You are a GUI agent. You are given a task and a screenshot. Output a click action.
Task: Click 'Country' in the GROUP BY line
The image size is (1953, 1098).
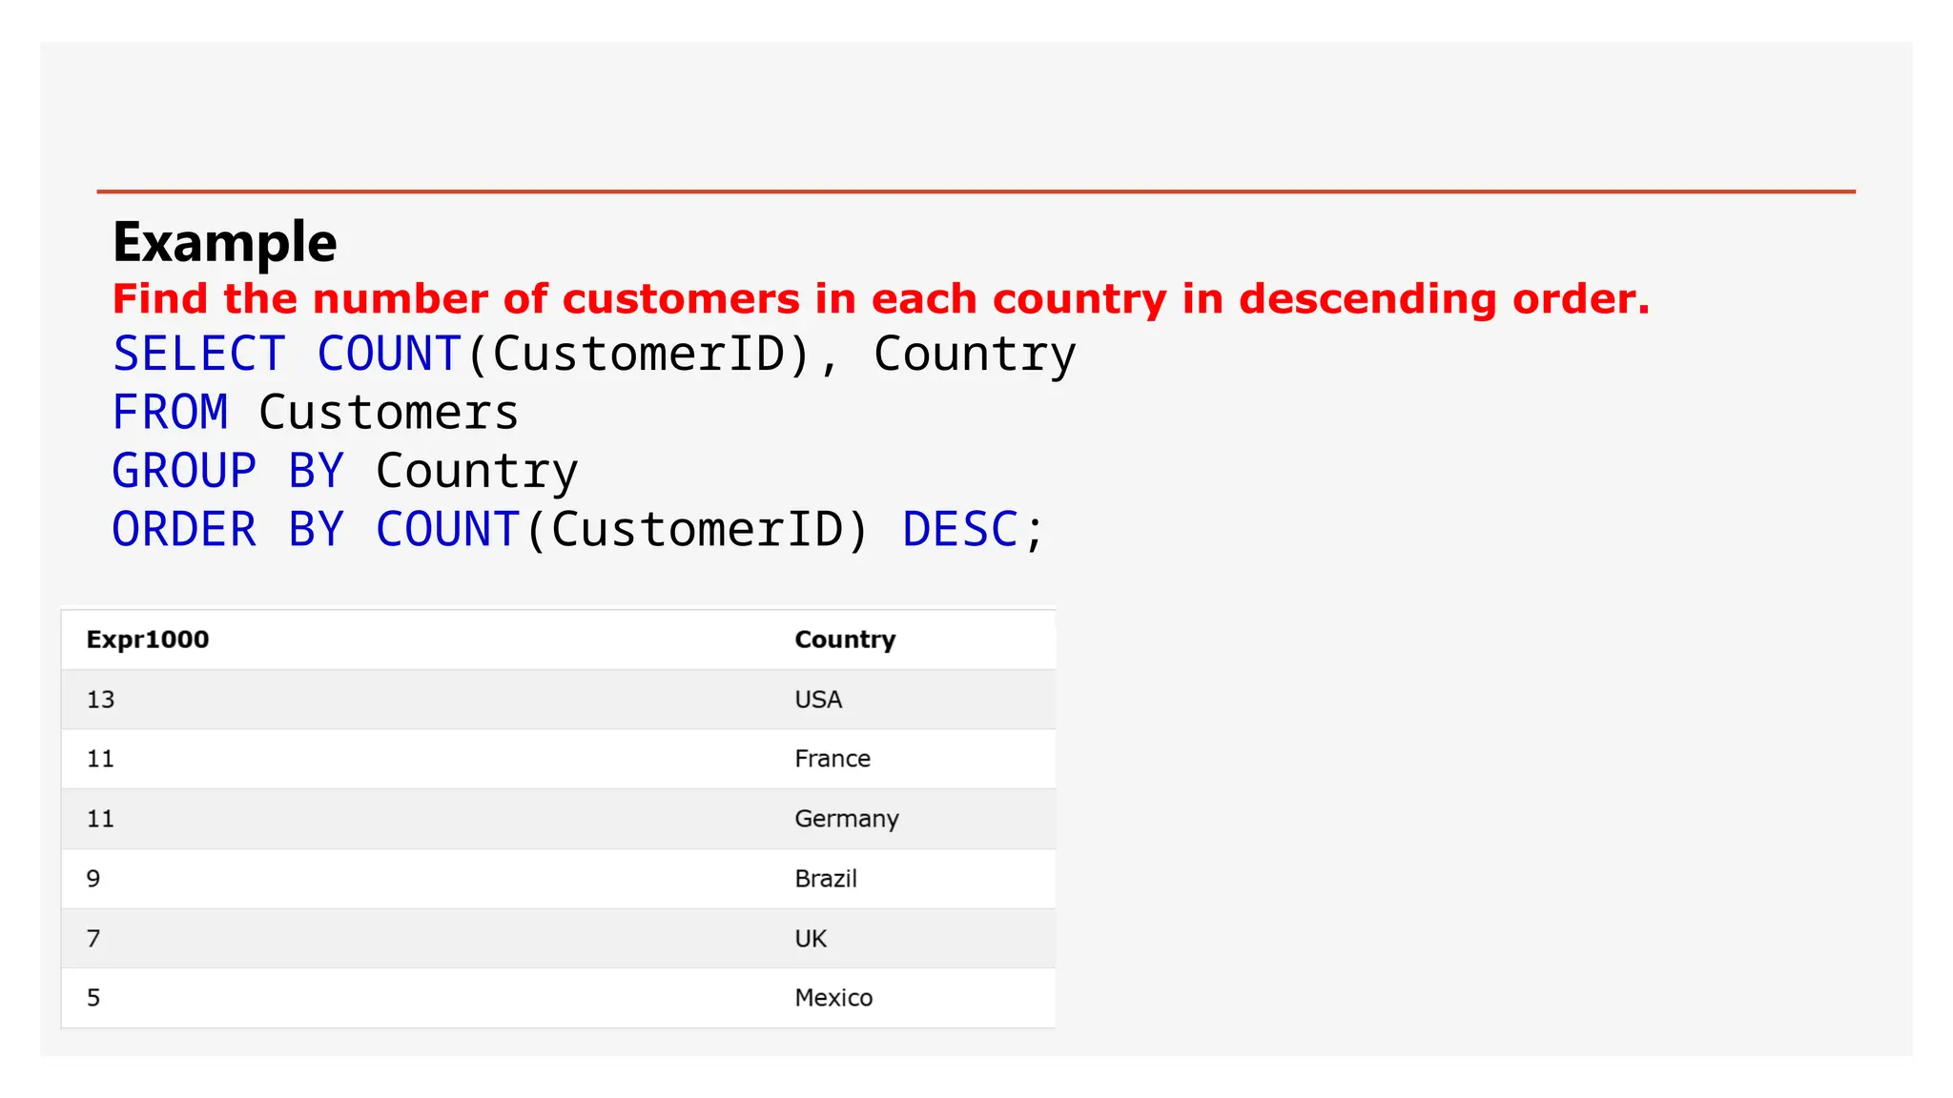477,473
